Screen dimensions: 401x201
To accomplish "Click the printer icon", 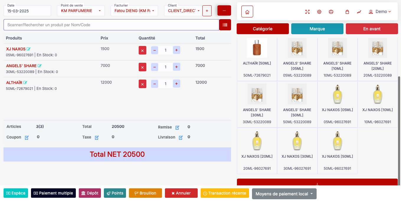I will coord(331,12).
